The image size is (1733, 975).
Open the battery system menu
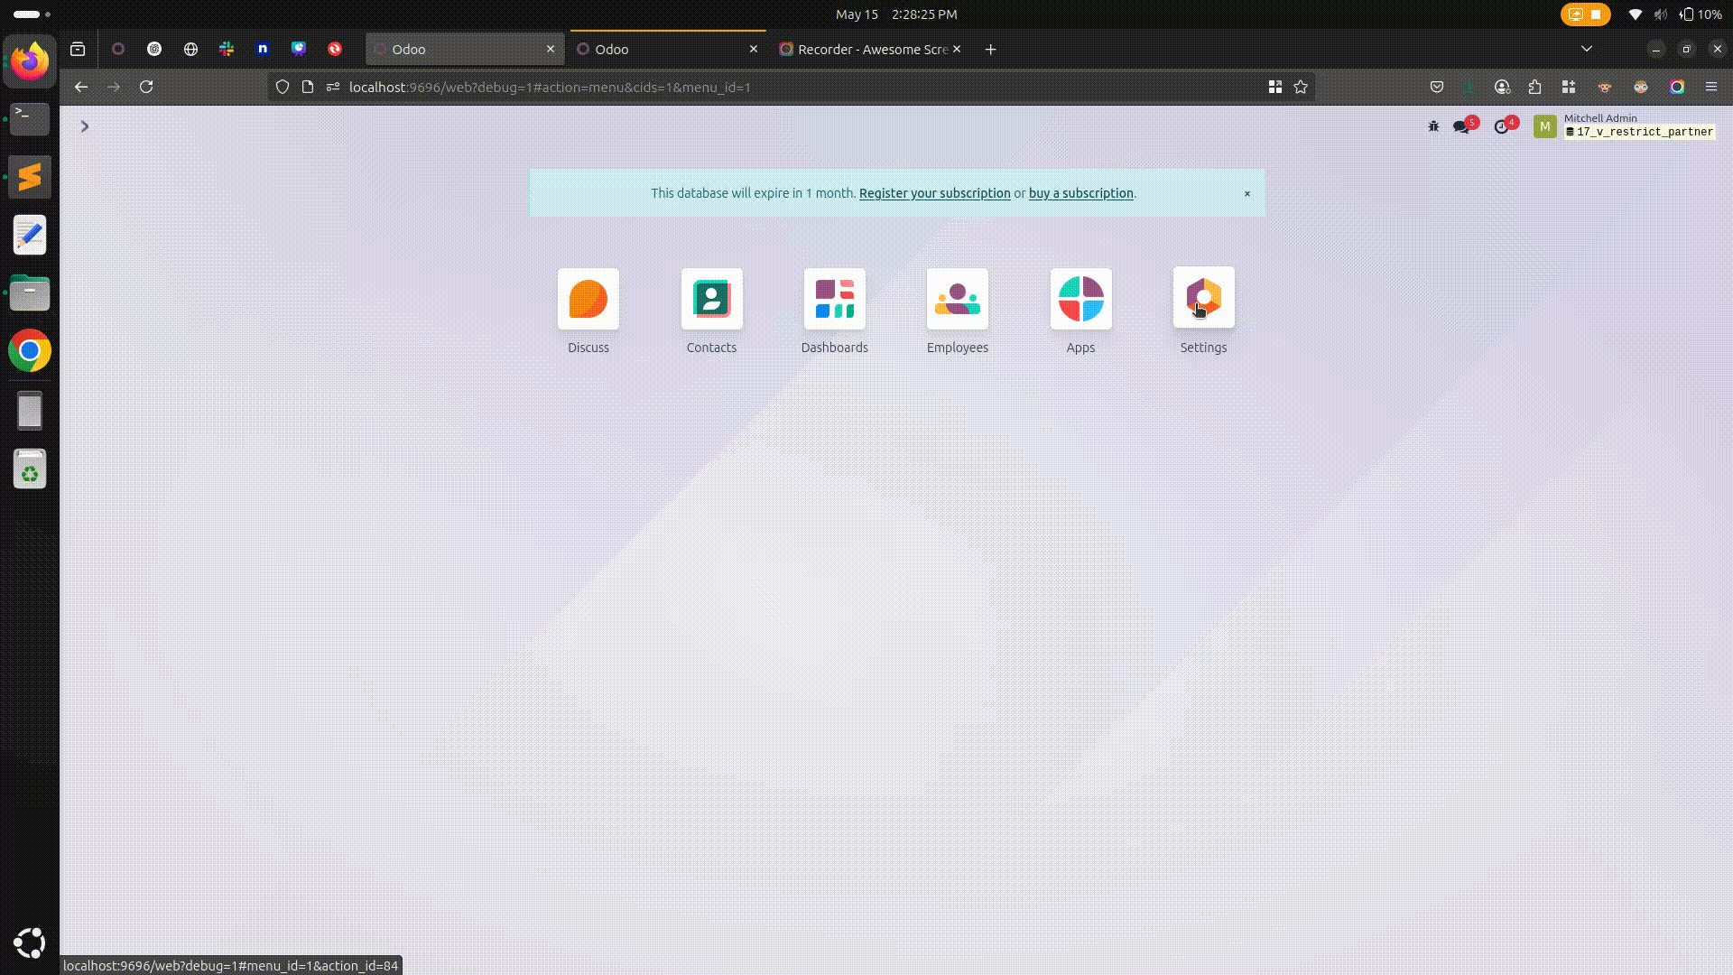1701,14
